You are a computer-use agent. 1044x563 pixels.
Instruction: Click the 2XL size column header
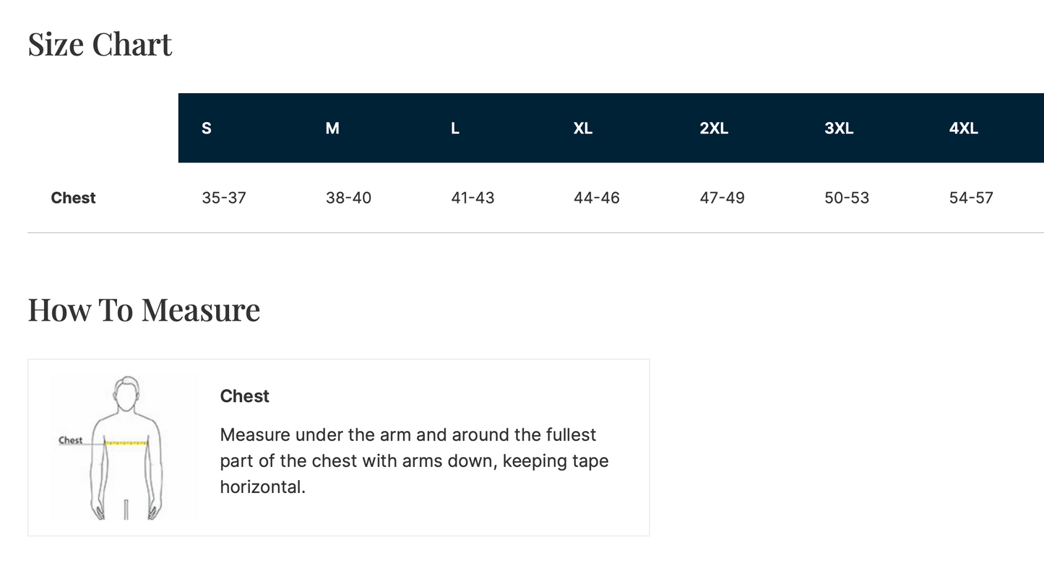click(714, 128)
